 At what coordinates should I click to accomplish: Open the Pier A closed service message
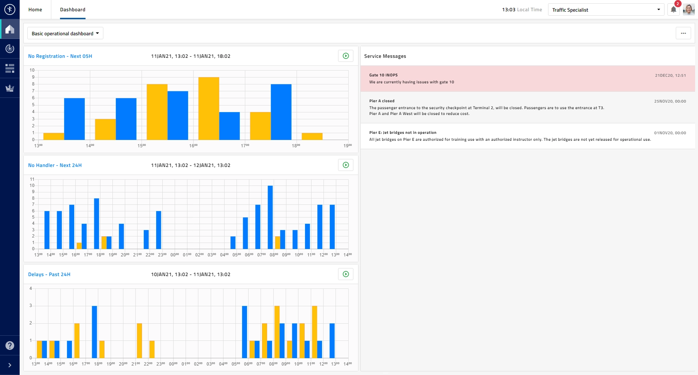(528, 107)
